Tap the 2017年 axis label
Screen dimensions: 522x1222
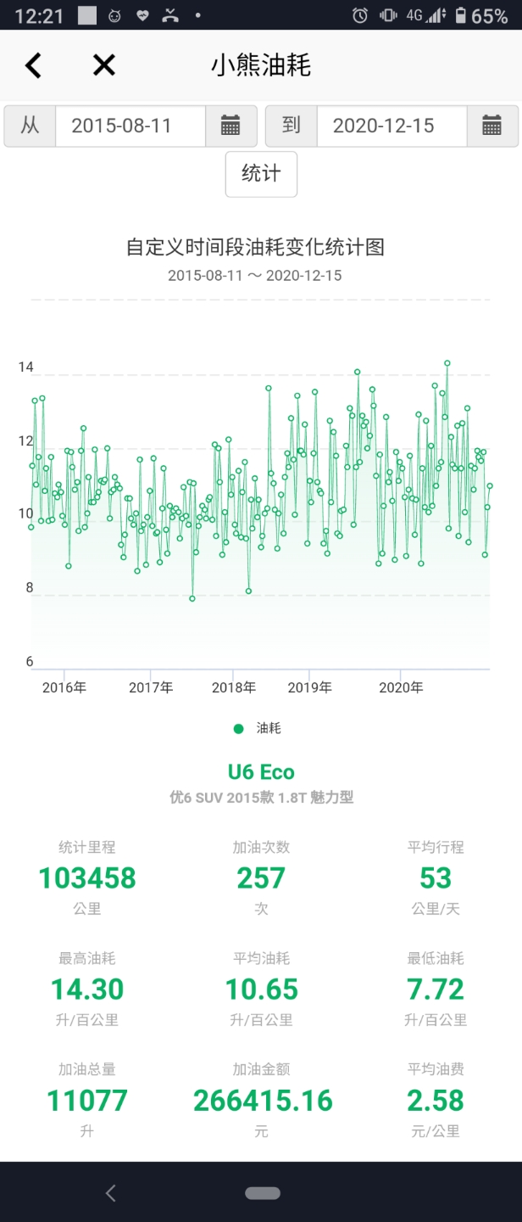[151, 687]
